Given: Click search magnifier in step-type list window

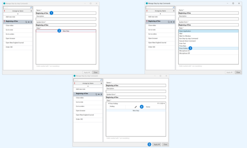Looking at the screenshot, I should click(x=173, y=7).
